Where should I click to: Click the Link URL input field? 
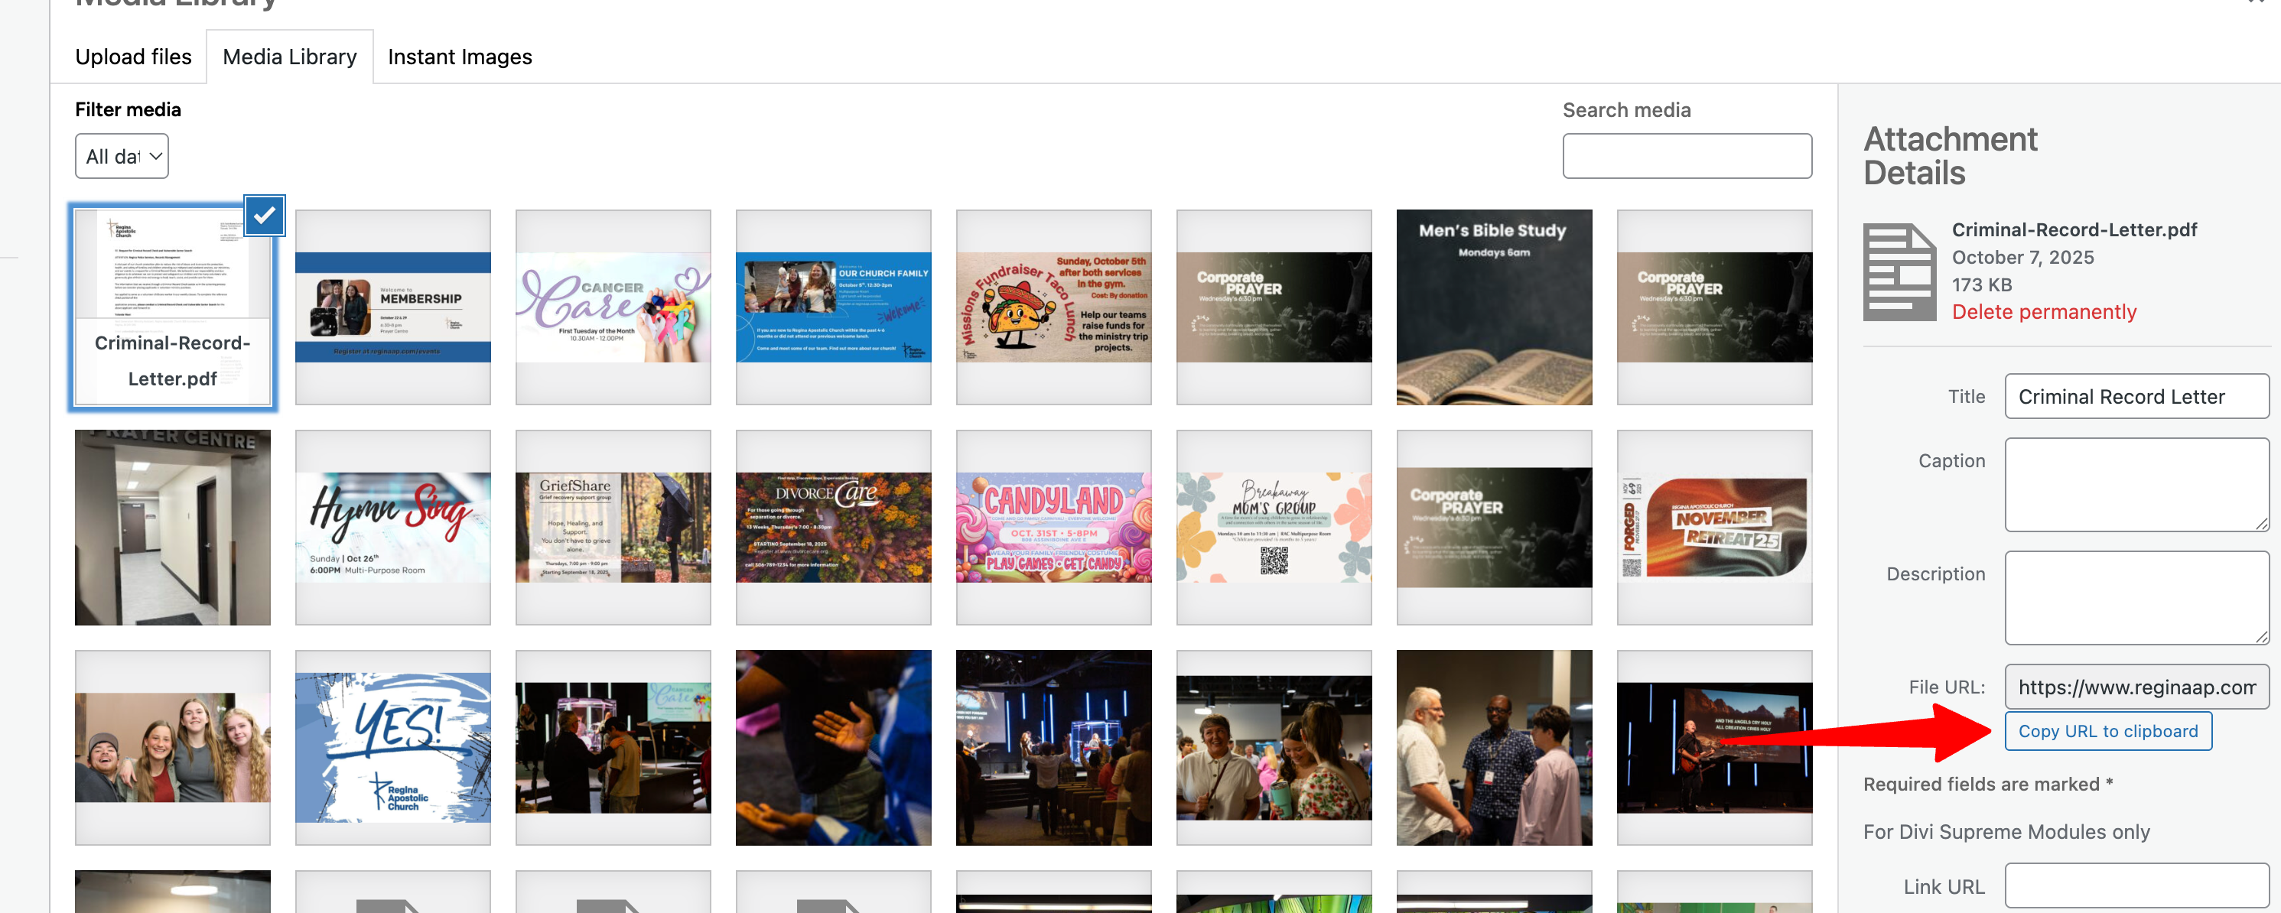(2136, 885)
